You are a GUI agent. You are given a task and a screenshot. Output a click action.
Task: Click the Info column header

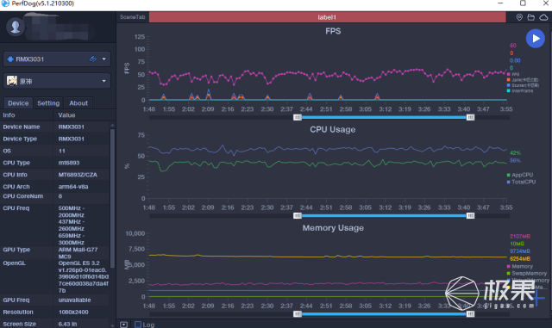click(9, 115)
